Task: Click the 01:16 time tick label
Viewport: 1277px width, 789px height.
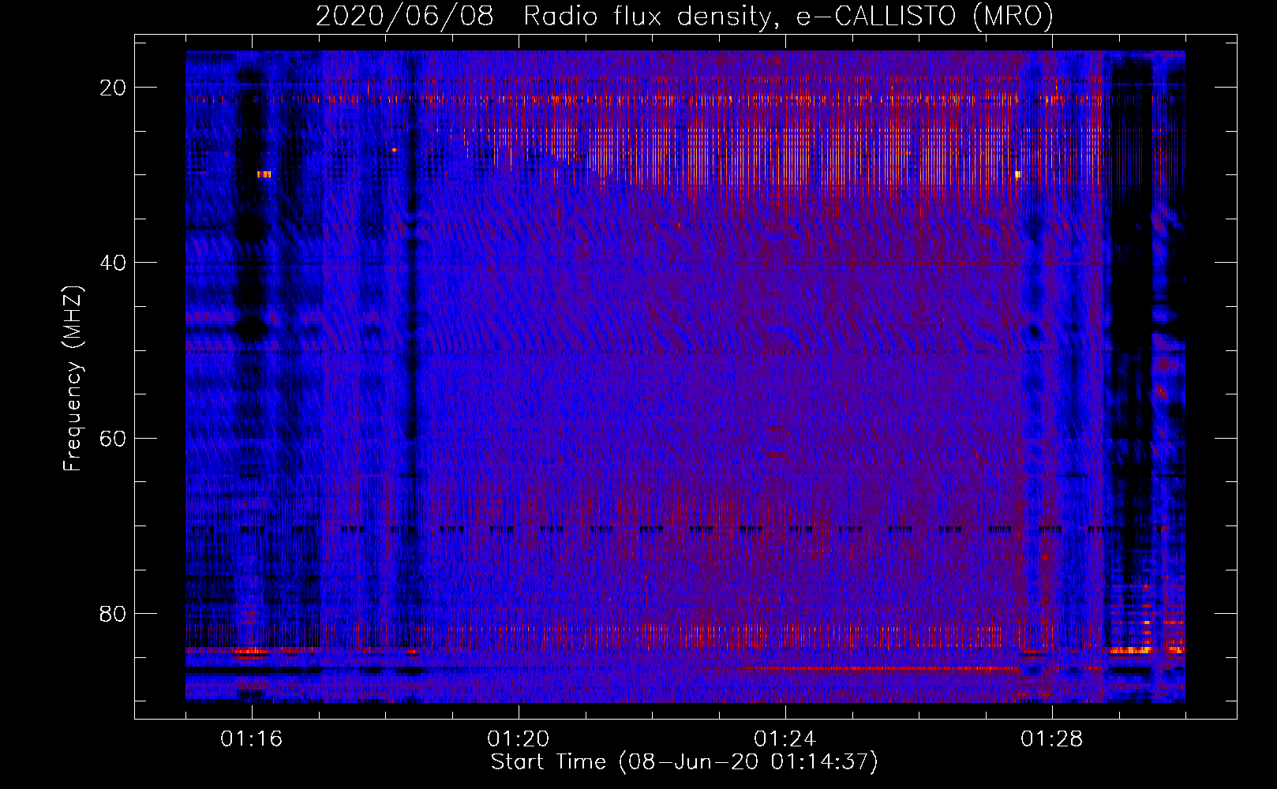Action: (252, 739)
